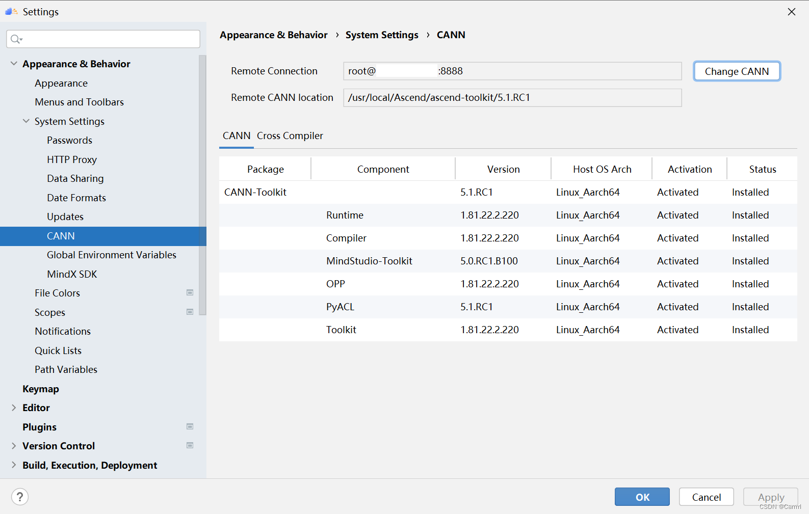This screenshot has height=514, width=809.
Task: Open the Date Formats settings
Action: [x=76, y=198]
